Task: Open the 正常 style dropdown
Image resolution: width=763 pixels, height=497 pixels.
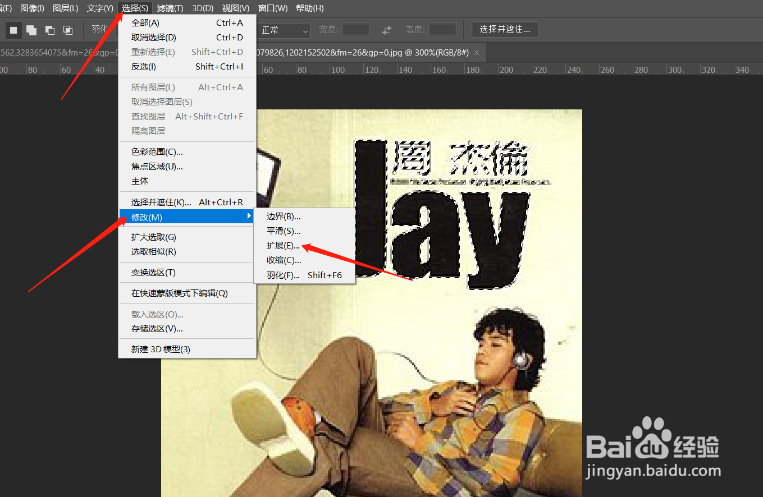Action: pyautogui.click(x=284, y=30)
